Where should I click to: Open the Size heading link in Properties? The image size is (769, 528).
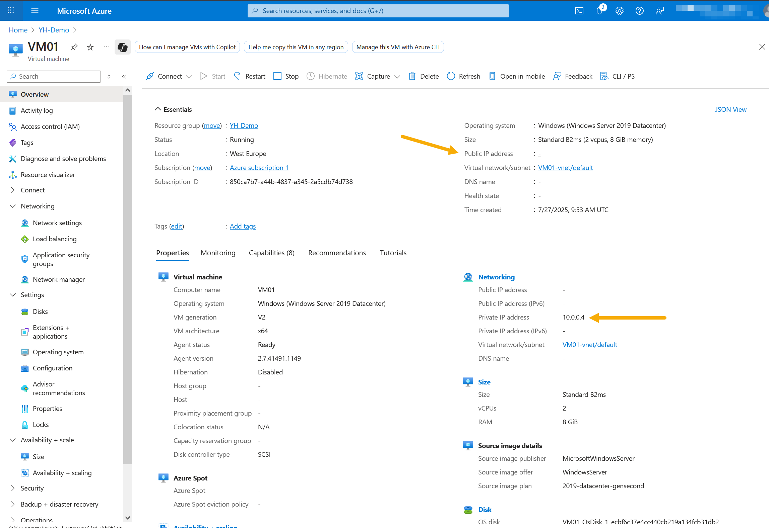(484, 382)
